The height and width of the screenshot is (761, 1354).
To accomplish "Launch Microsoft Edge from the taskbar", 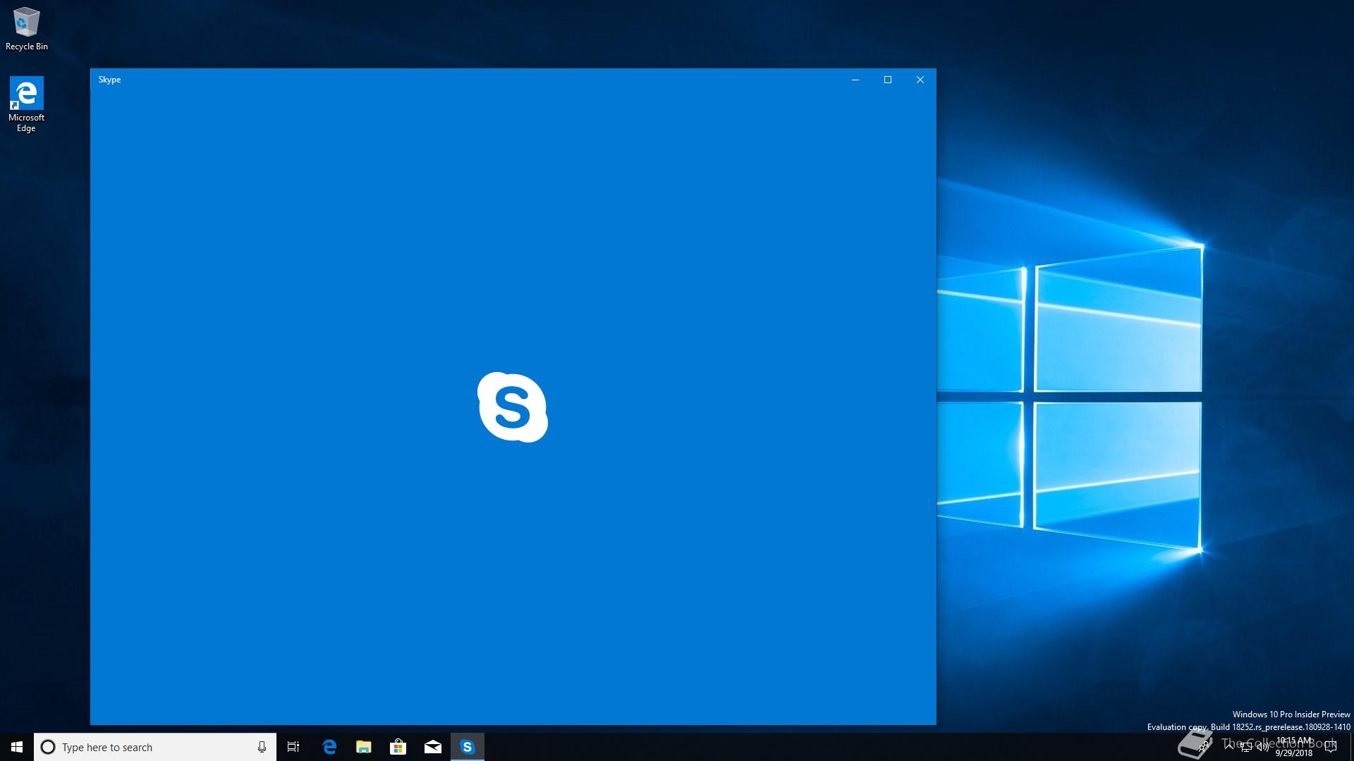I will [x=329, y=747].
